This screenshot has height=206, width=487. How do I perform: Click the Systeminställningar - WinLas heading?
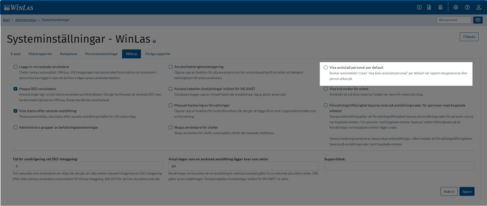[x=78, y=39]
